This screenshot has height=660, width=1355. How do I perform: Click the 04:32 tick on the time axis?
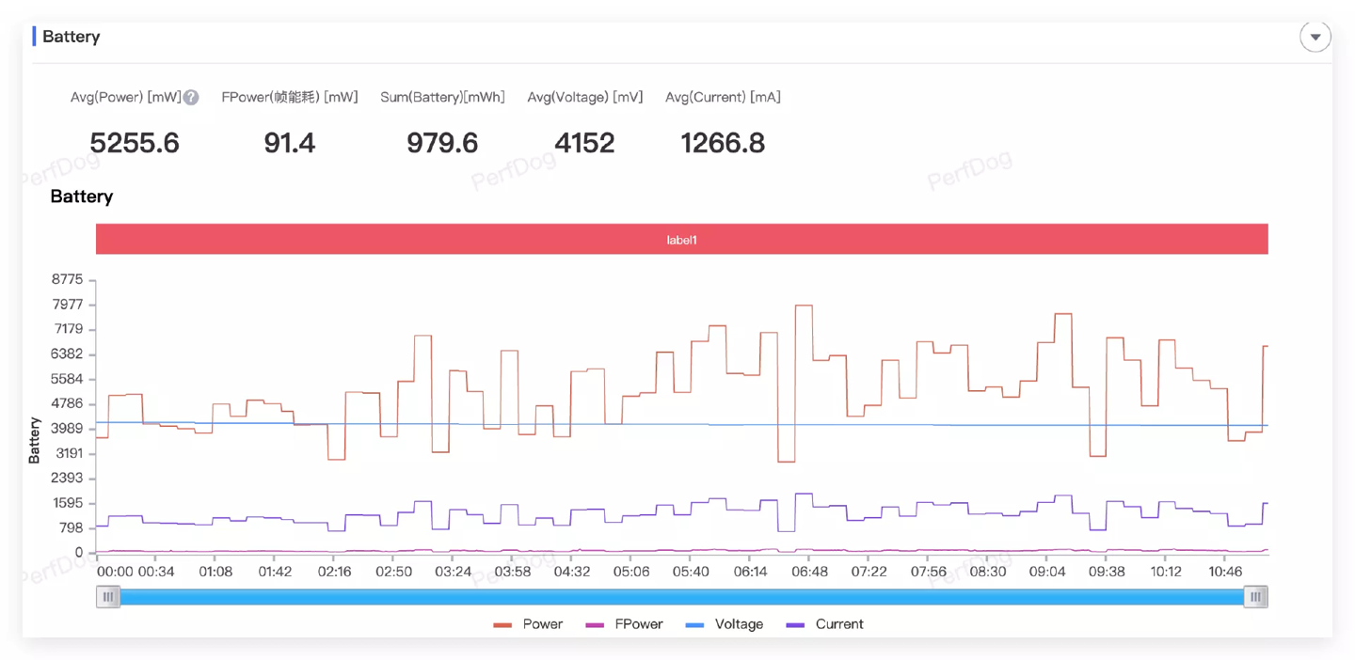572,572
